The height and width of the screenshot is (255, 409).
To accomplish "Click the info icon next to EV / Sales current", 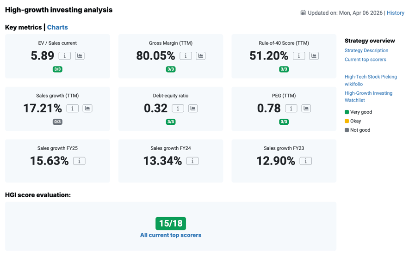I will (x=65, y=56).
